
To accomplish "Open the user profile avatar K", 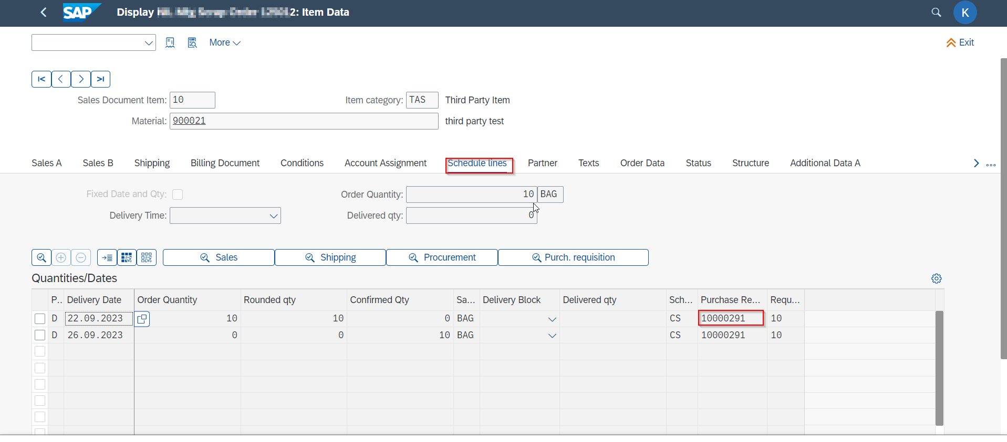I will (x=964, y=13).
